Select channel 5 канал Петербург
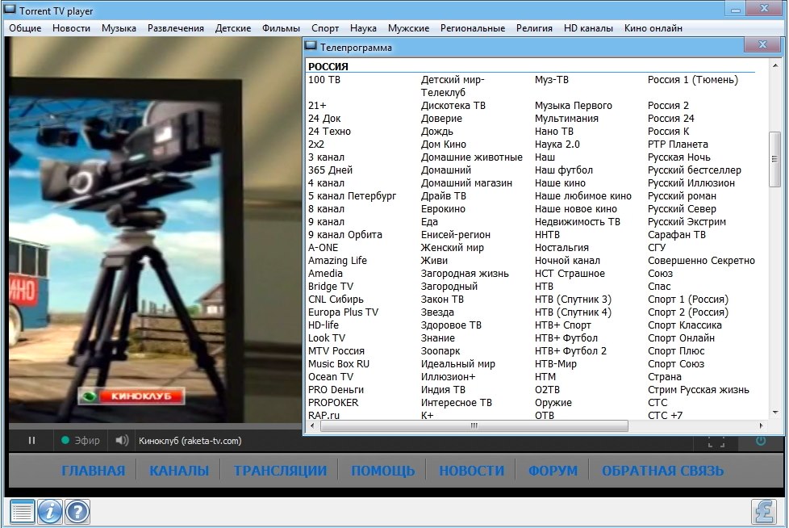The width and height of the screenshot is (789, 528). [x=353, y=196]
